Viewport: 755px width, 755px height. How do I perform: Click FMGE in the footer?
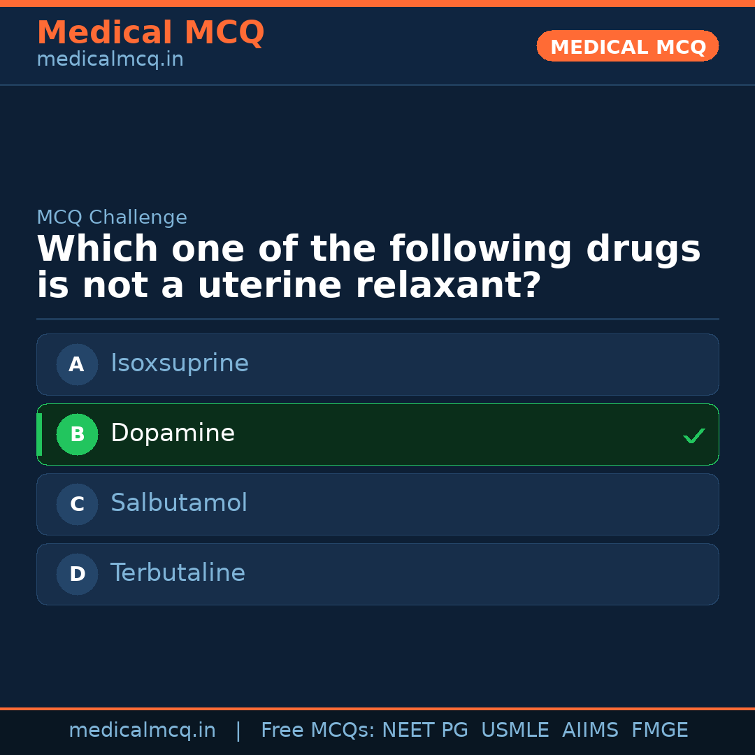[x=659, y=731]
